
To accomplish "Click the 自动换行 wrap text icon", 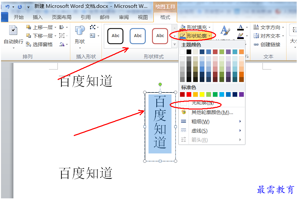I will 13,30.
